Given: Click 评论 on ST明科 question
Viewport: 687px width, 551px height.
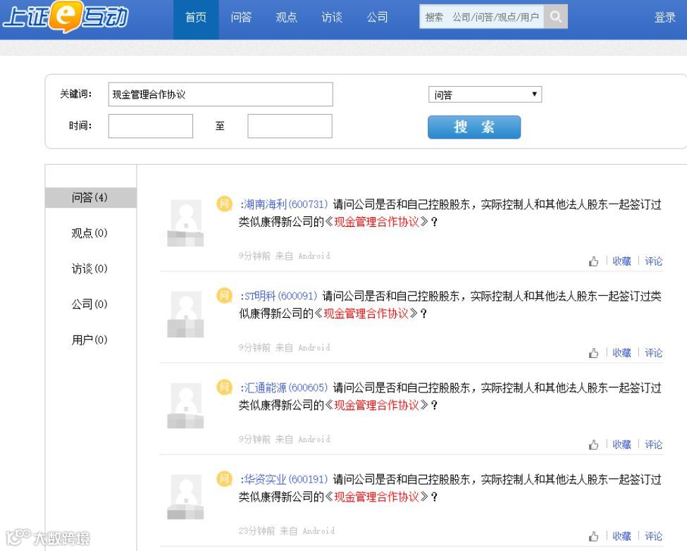Looking at the screenshot, I should (x=653, y=353).
